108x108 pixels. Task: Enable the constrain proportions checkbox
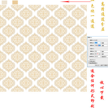(89, 61)
